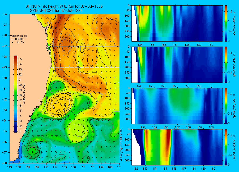Click the cyclonic eddy center near 151.5E, -37
This screenshot has height=172, width=239.
32,151
